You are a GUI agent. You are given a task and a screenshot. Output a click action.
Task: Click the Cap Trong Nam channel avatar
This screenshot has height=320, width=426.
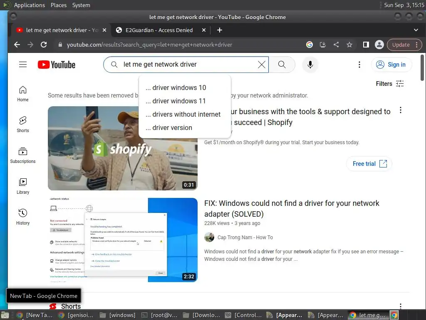tap(209, 237)
